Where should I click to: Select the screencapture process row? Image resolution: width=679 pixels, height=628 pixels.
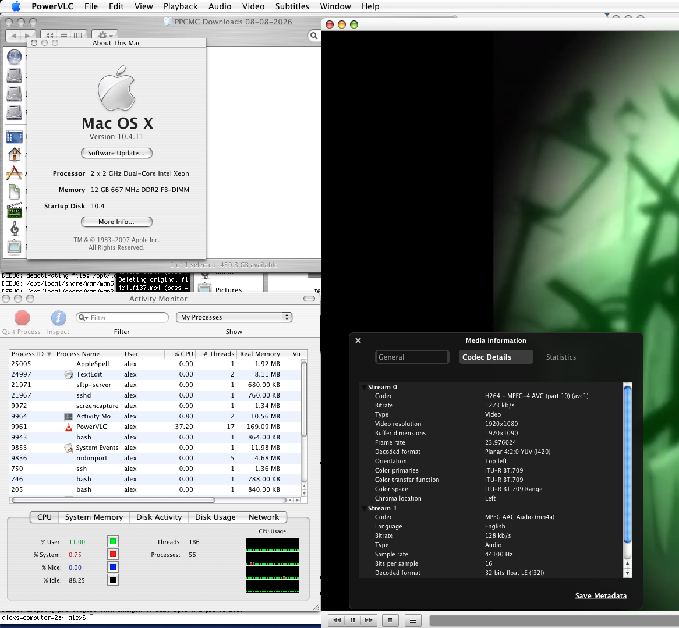click(x=155, y=406)
